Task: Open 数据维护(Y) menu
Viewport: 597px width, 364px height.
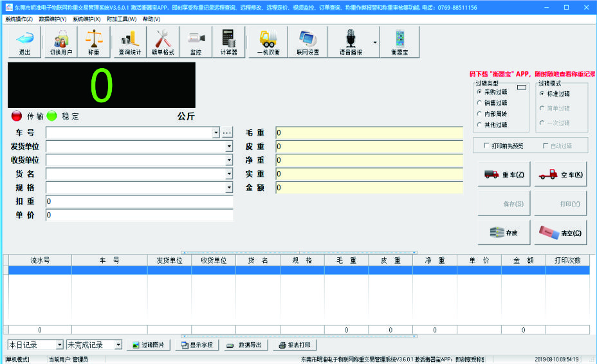Action: click(53, 19)
